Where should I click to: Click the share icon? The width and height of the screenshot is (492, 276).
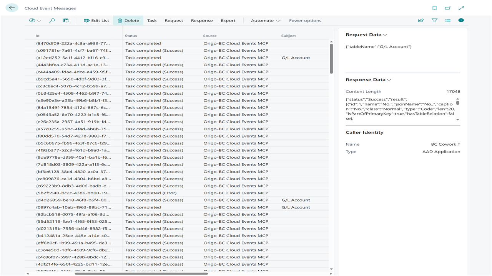[x=421, y=20]
